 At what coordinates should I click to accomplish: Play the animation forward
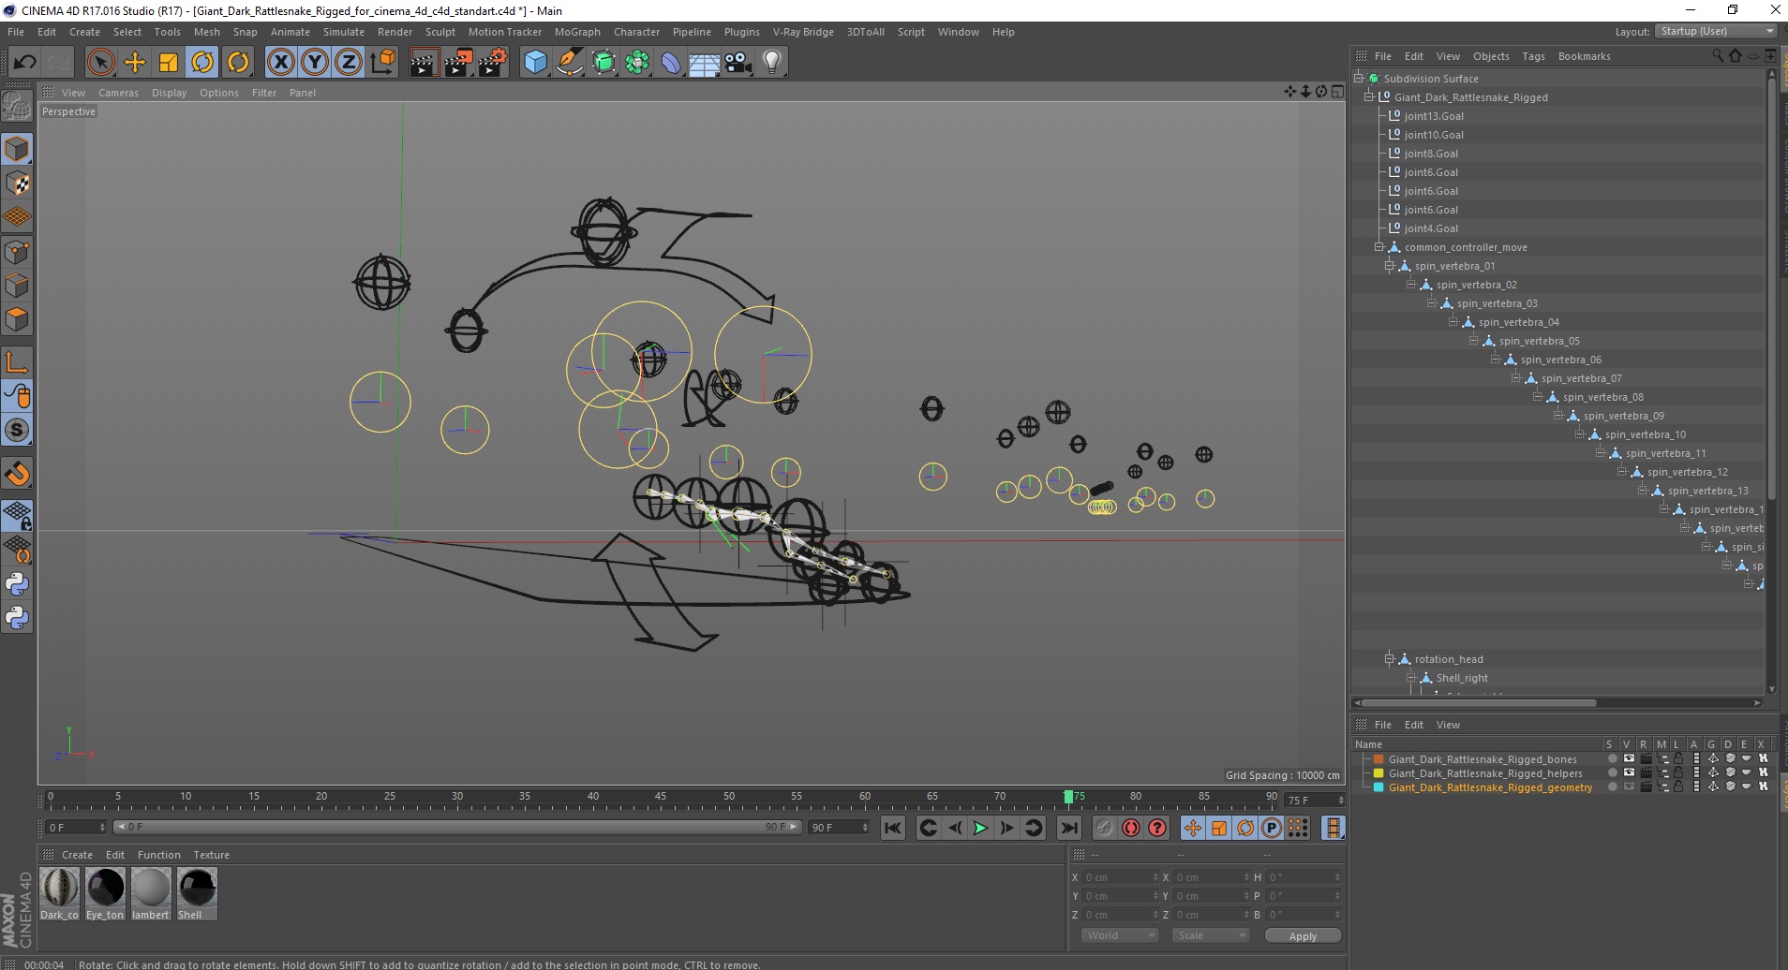point(980,828)
